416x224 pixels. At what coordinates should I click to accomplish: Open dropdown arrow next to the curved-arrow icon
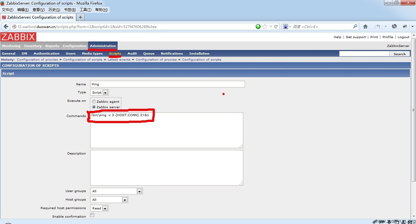[x=386, y=27]
